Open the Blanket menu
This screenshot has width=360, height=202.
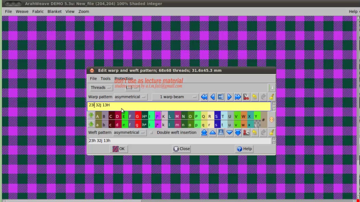pyautogui.click(x=55, y=12)
